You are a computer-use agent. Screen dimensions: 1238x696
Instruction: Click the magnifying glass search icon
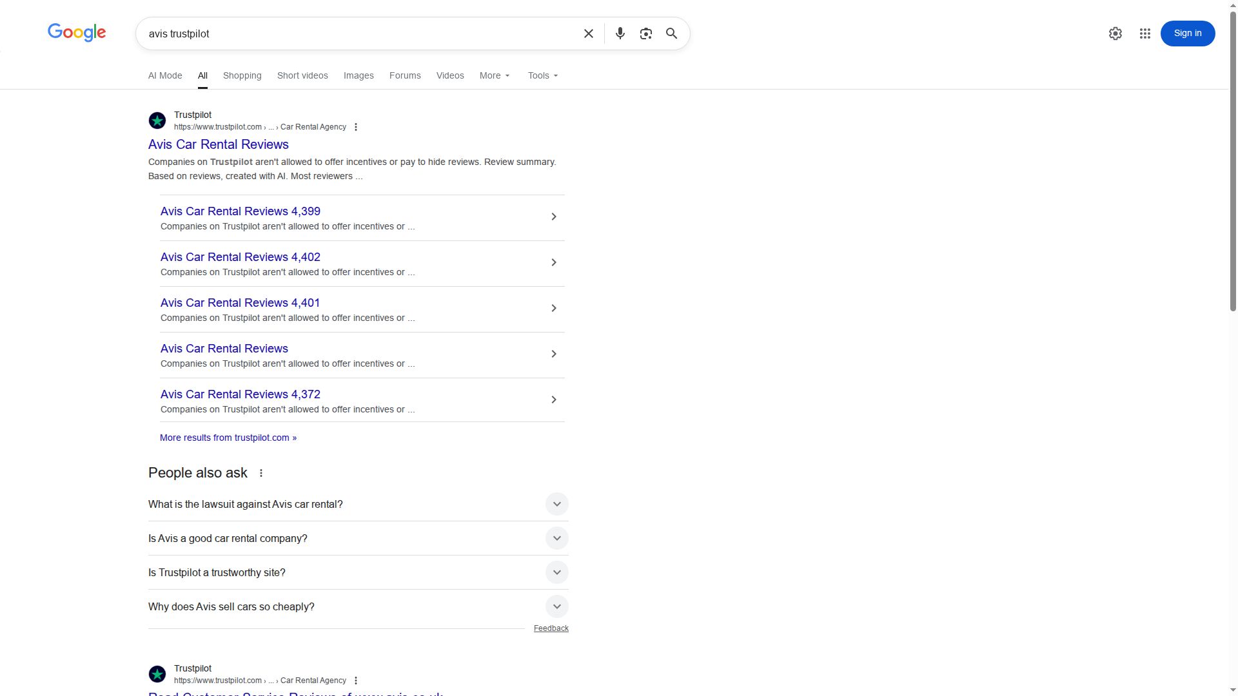(671, 34)
